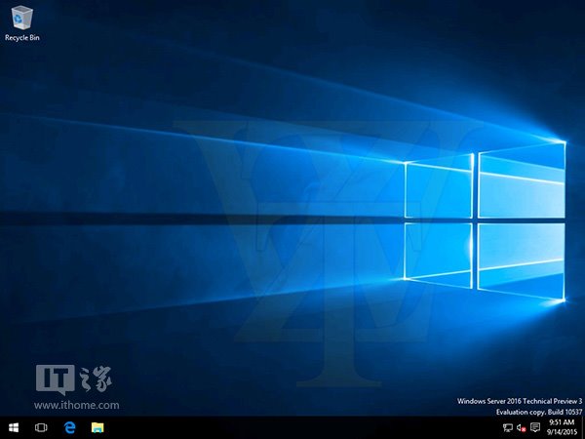Open the network status tray icon

pos(508,427)
